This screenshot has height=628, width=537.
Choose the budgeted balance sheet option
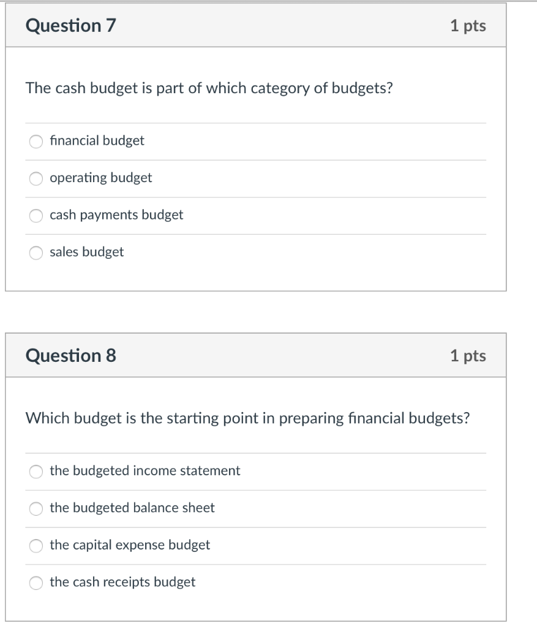click(35, 508)
